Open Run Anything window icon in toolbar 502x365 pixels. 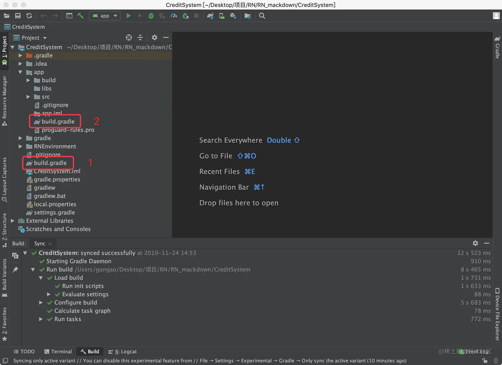pyautogui.click(x=69, y=16)
